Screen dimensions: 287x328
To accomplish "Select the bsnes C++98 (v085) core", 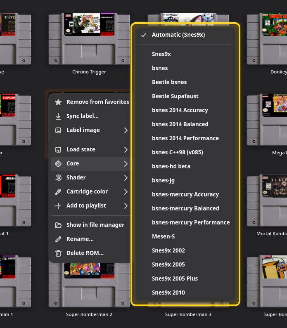I will [x=185, y=152].
